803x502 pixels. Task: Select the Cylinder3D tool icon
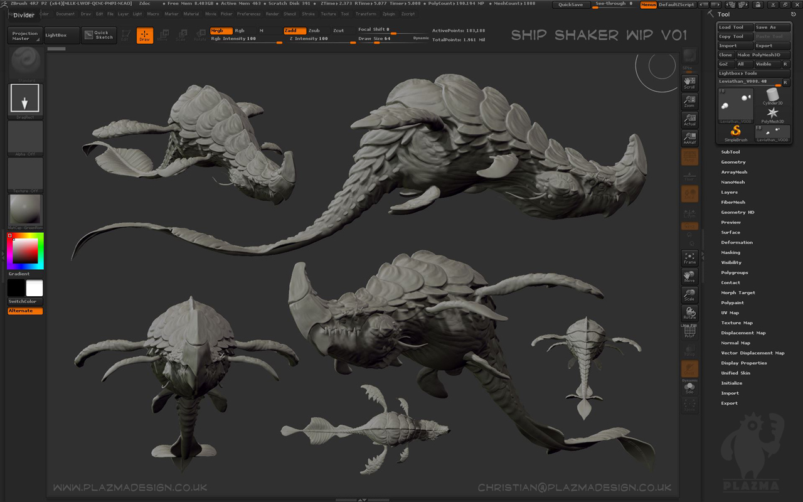point(772,96)
